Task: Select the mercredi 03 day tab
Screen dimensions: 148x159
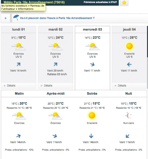Action: [x=92, y=29]
